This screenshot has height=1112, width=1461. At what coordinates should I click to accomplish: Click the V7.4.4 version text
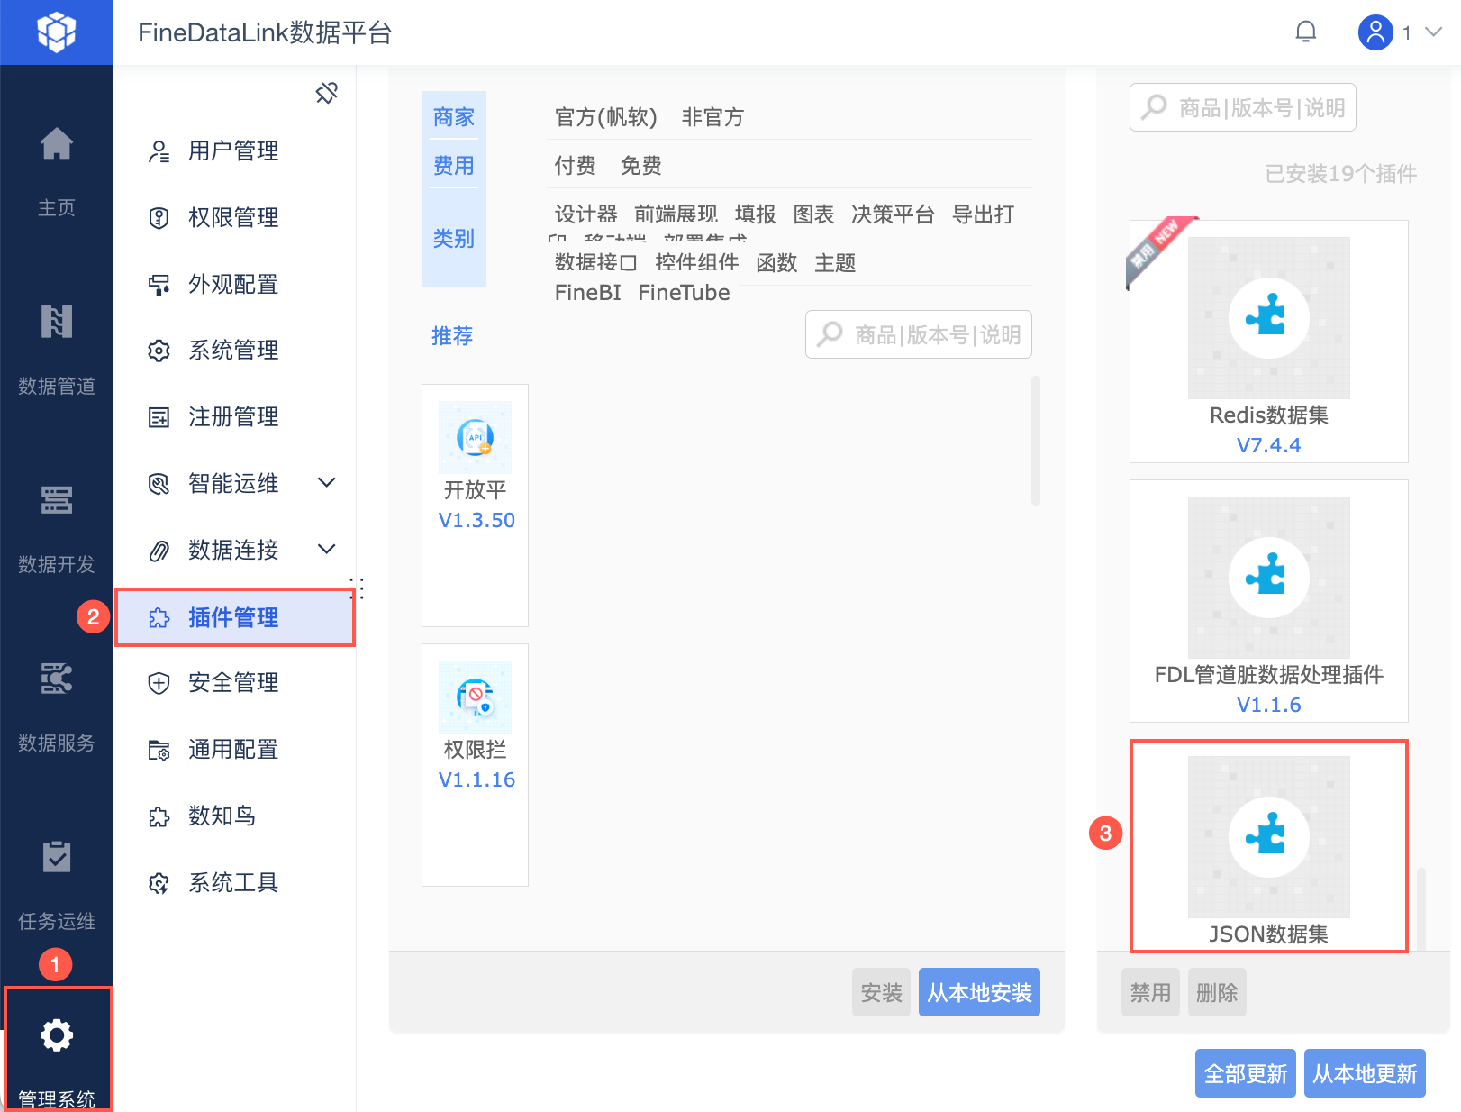coord(1268,445)
